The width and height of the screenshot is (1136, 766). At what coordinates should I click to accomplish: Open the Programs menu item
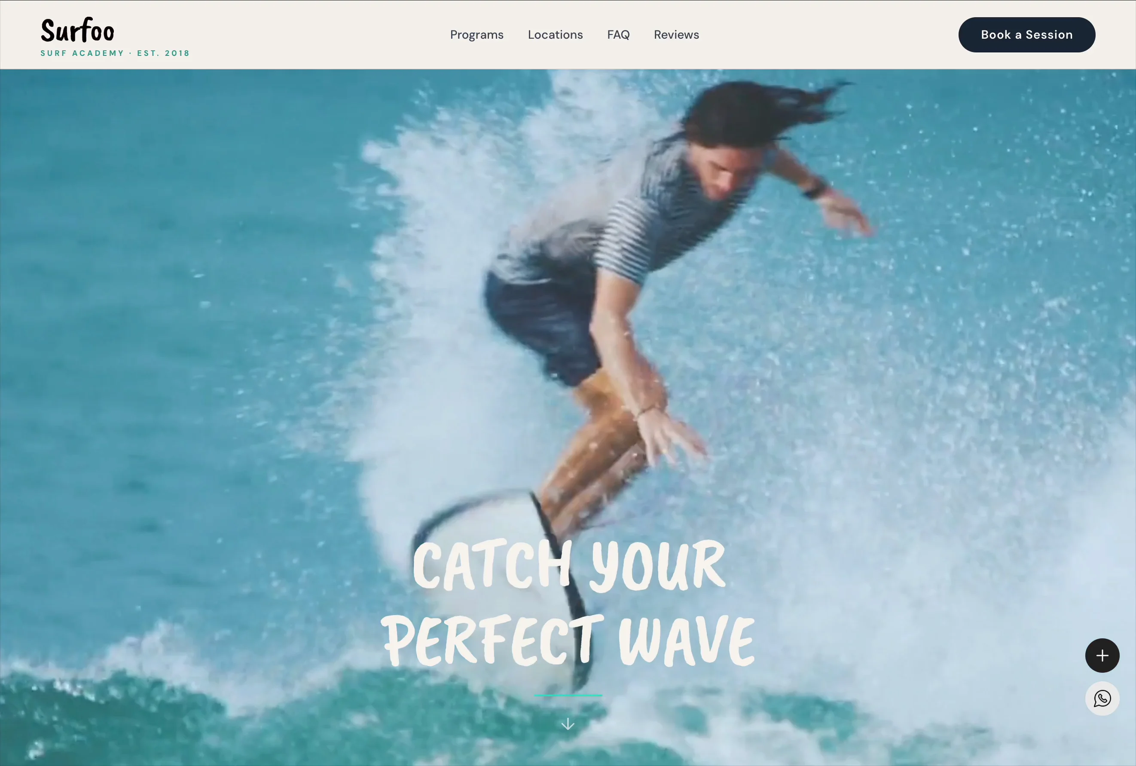(x=476, y=35)
